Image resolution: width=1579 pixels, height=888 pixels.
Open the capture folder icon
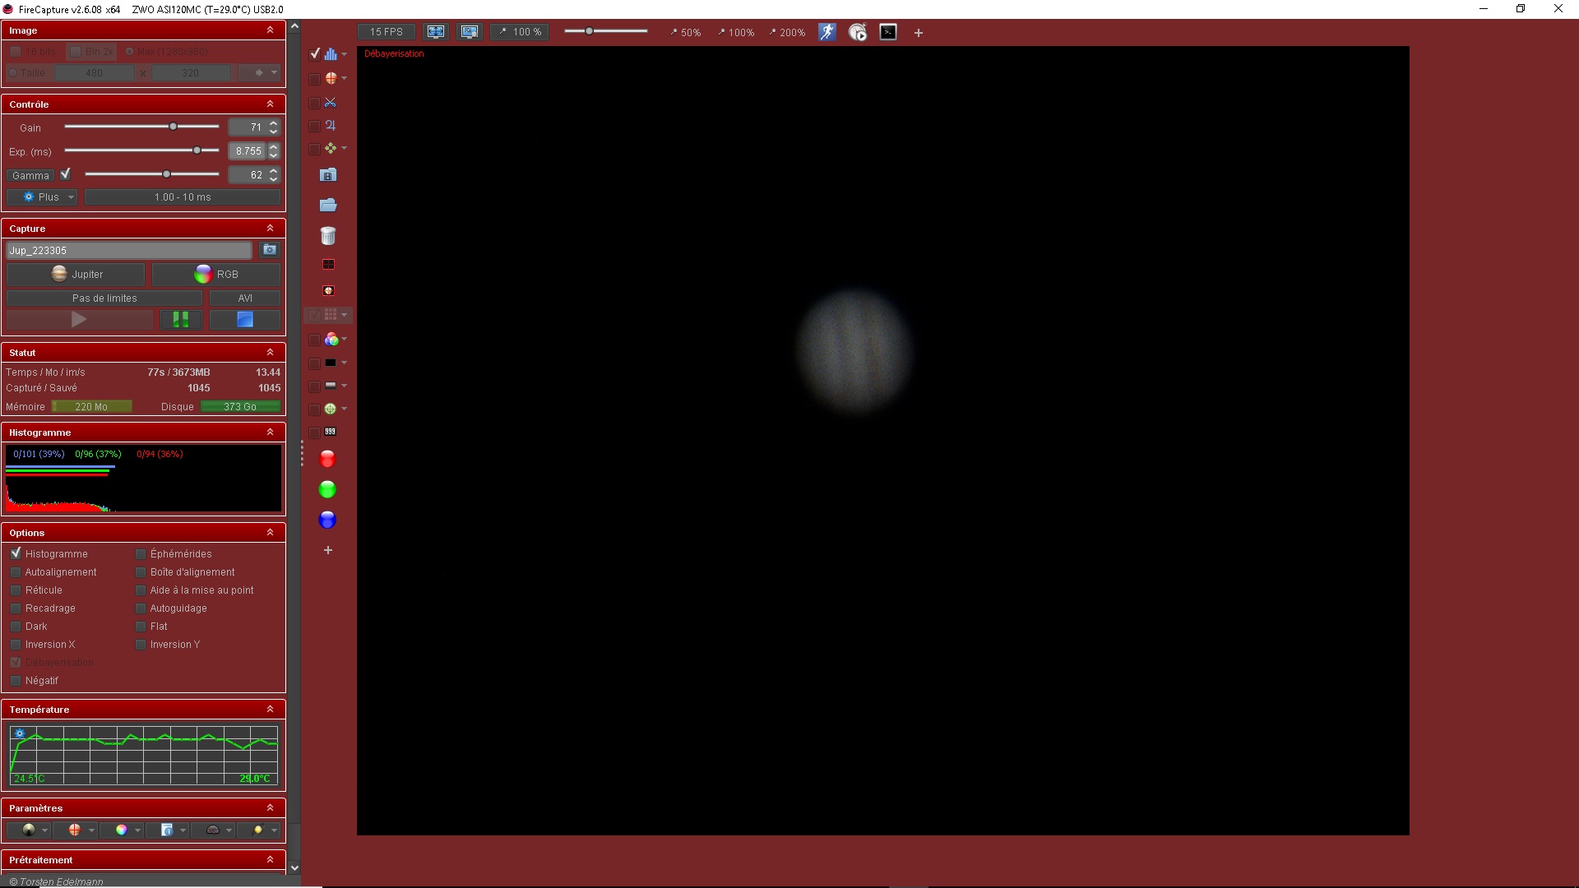pos(327,205)
